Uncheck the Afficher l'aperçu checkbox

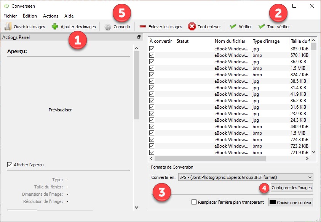(x=10, y=165)
